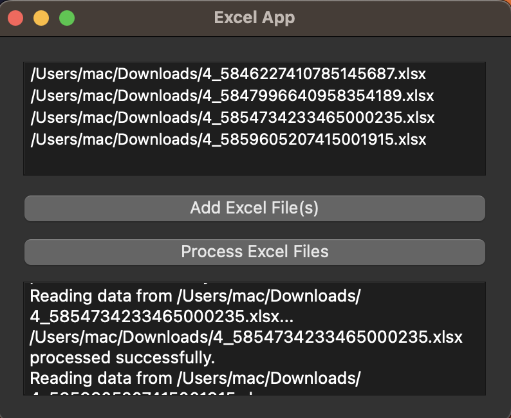Start processing with Process Excel Files button

click(254, 252)
